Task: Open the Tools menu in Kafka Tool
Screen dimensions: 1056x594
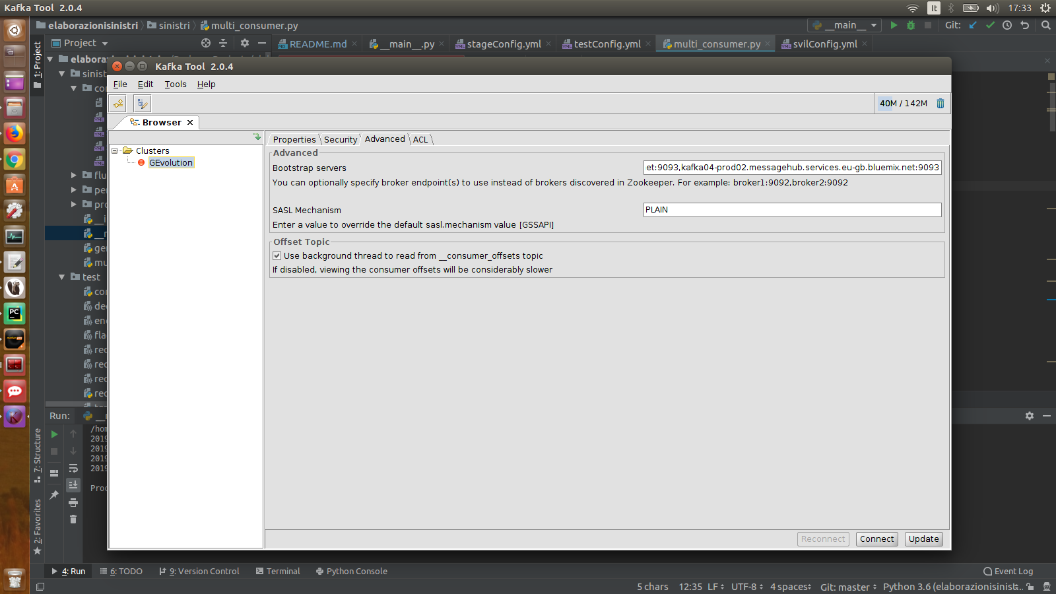Action: pos(176,84)
